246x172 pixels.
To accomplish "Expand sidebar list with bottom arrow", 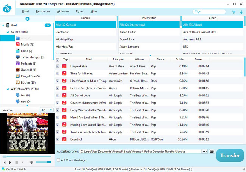I will coord(27,105).
